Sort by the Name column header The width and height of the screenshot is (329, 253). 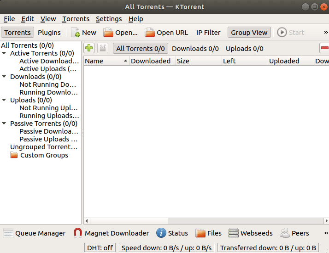coord(106,61)
